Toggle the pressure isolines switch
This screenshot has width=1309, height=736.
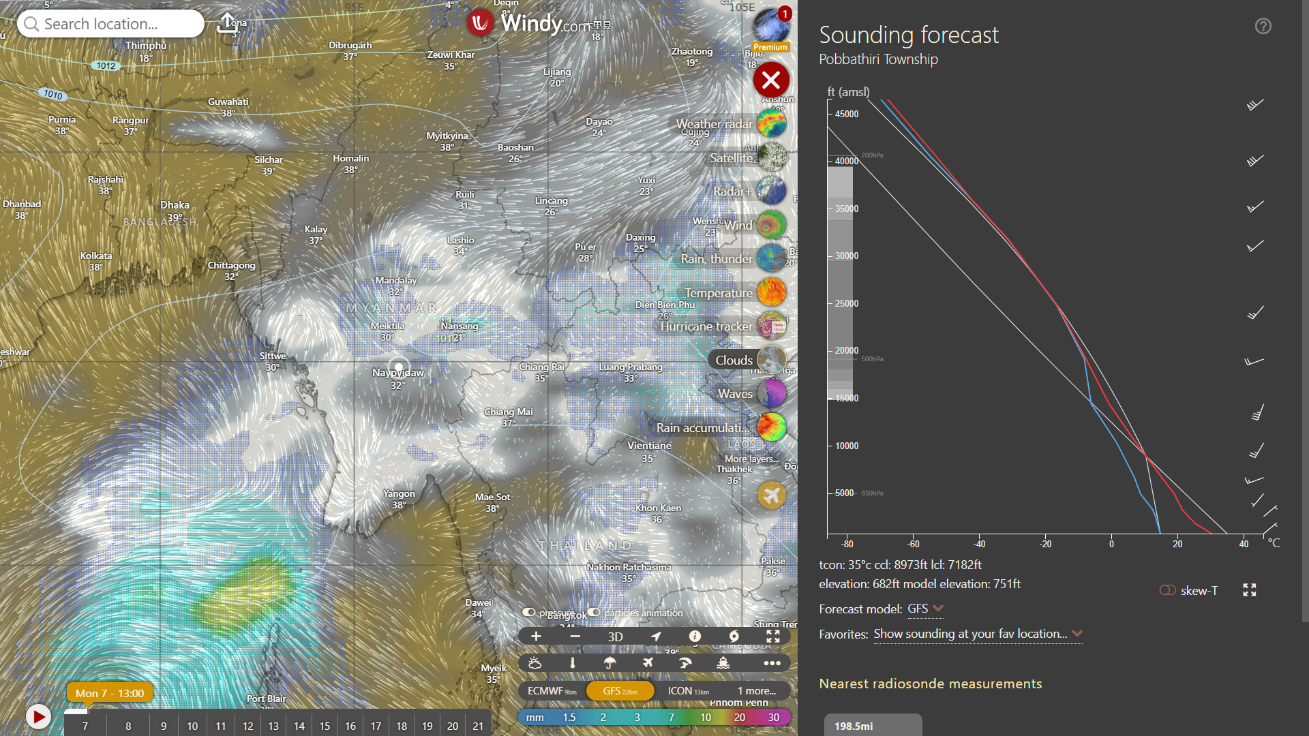[529, 613]
